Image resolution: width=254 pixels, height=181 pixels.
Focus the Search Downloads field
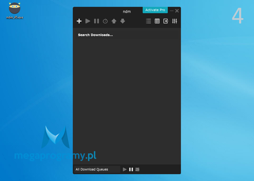[x=127, y=35]
